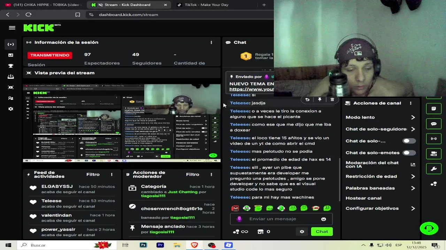Click the undo arrow above chat messages
The image size is (446, 250).
tap(307, 100)
